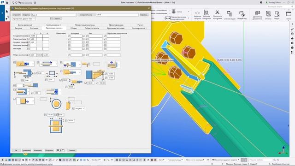
Task: Open the first connection picture dropdown
Action: (x=25, y=64)
